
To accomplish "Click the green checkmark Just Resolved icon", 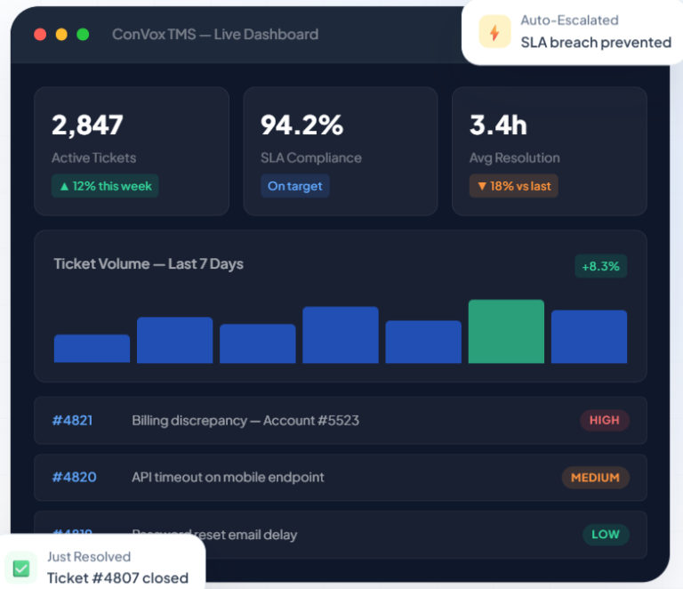I will pyautogui.click(x=21, y=568).
